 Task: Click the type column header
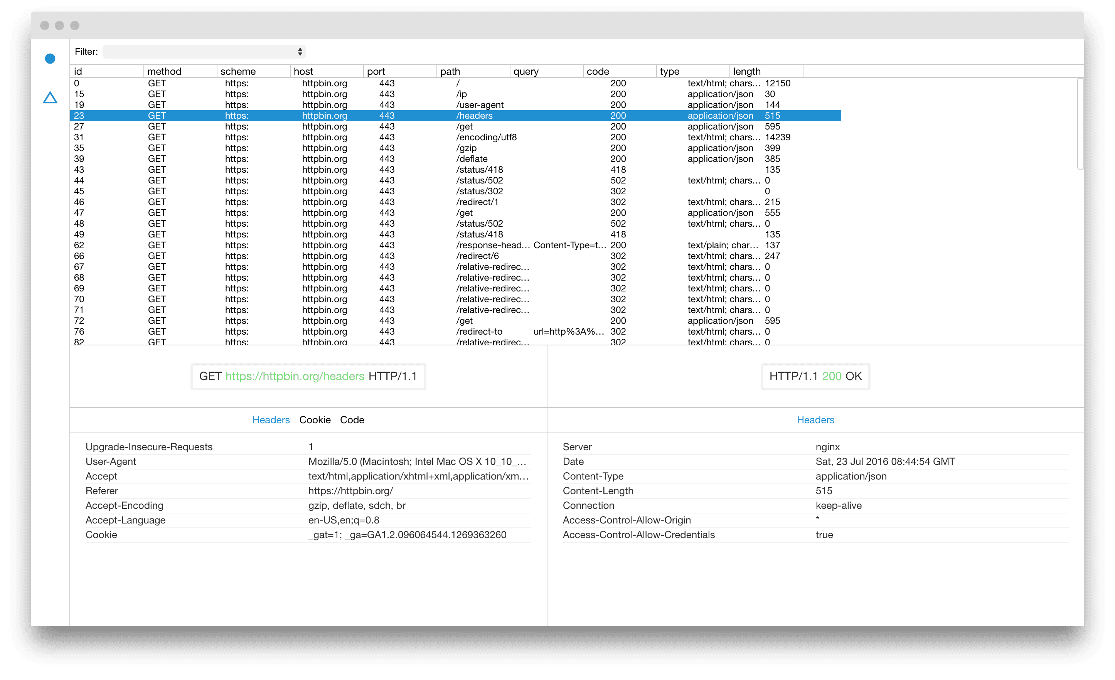[x=693, y=71]
